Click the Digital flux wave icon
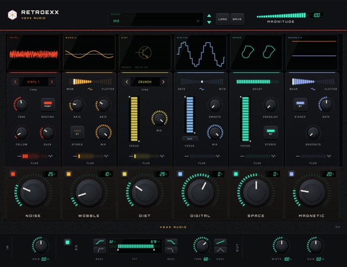The height and width of the screenshot is (267, 347). coord(218,156)
